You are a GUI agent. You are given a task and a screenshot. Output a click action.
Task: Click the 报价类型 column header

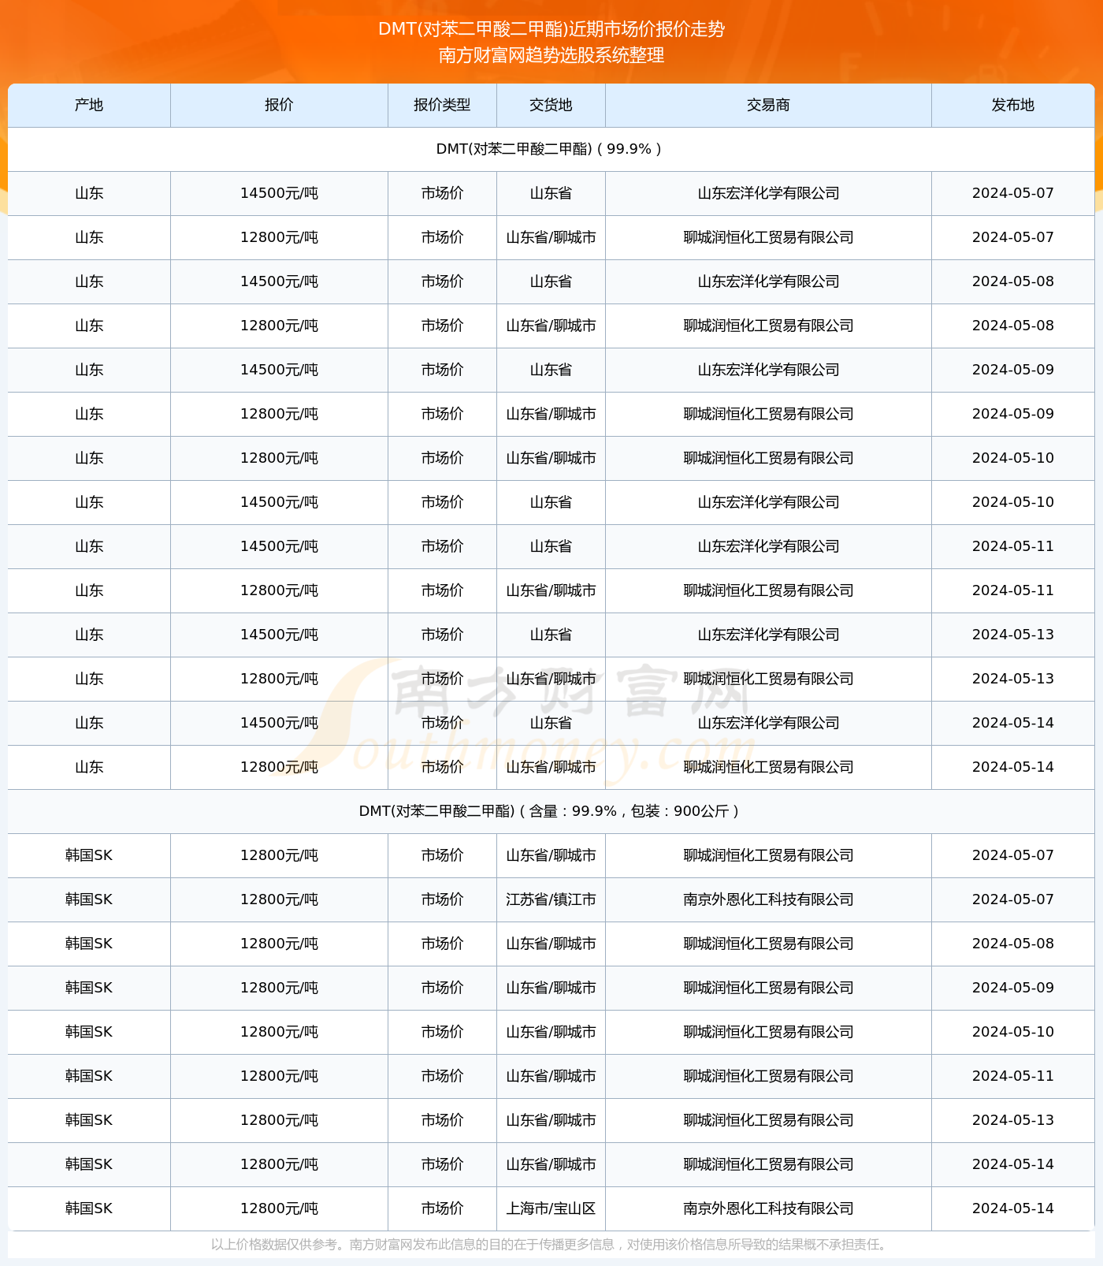tap(442, 105)
